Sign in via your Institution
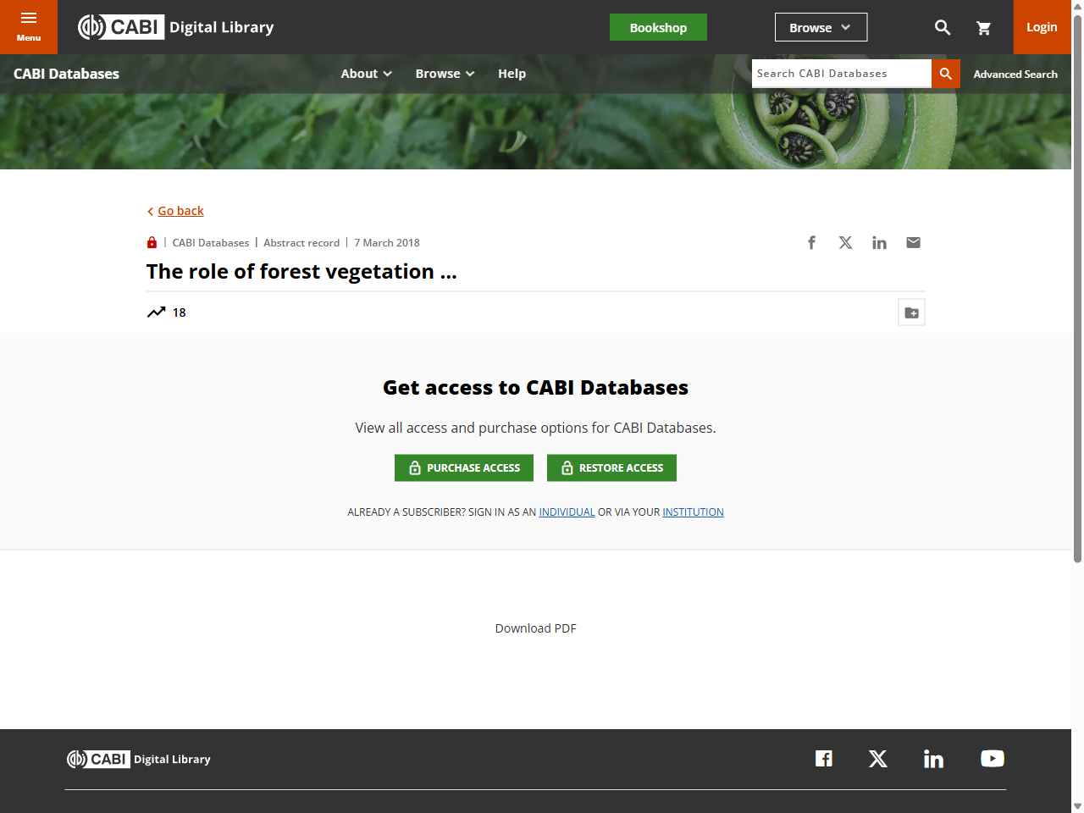 click(693, 512)
